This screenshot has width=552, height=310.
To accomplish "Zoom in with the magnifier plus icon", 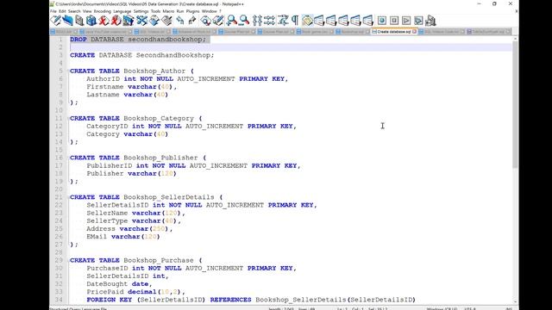I will [231, 21].
